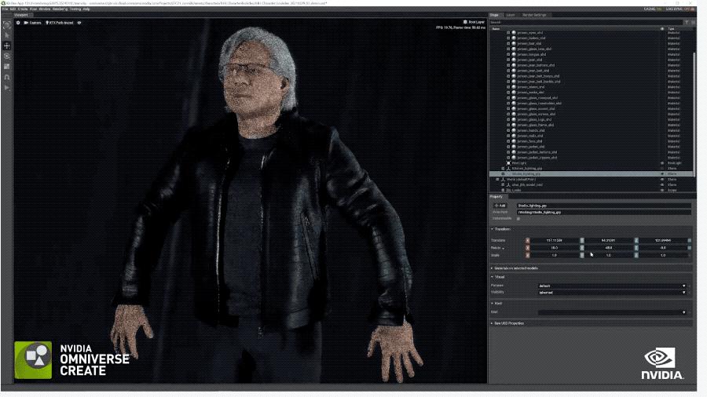707x397 pixels.
Task: Toggle the magnet Snap tool
Action: click(x=7, y=78)
